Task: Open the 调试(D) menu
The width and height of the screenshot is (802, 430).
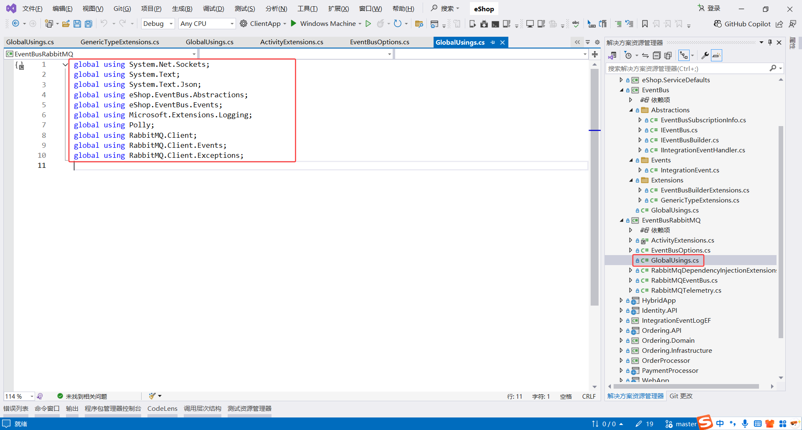Action: click(213, 8)
